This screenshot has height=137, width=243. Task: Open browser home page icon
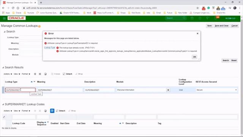tap(18, 8)
